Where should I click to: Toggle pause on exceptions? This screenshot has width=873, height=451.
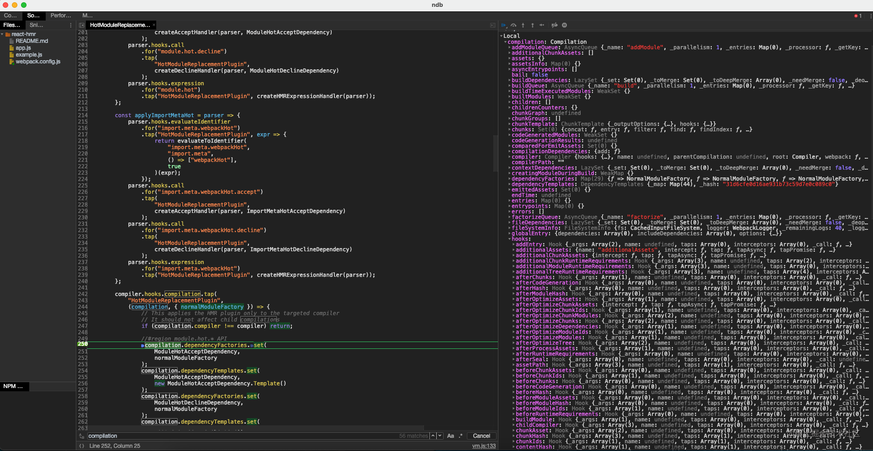click(564, 26)
